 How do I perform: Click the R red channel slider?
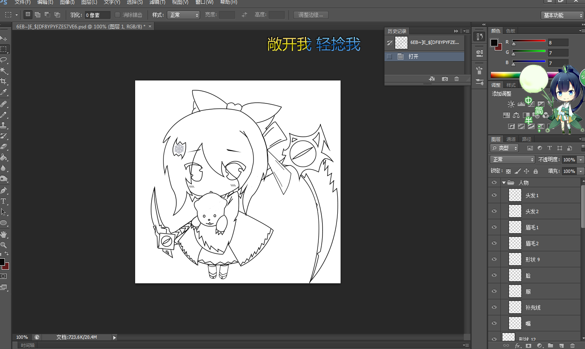point(529,41)
